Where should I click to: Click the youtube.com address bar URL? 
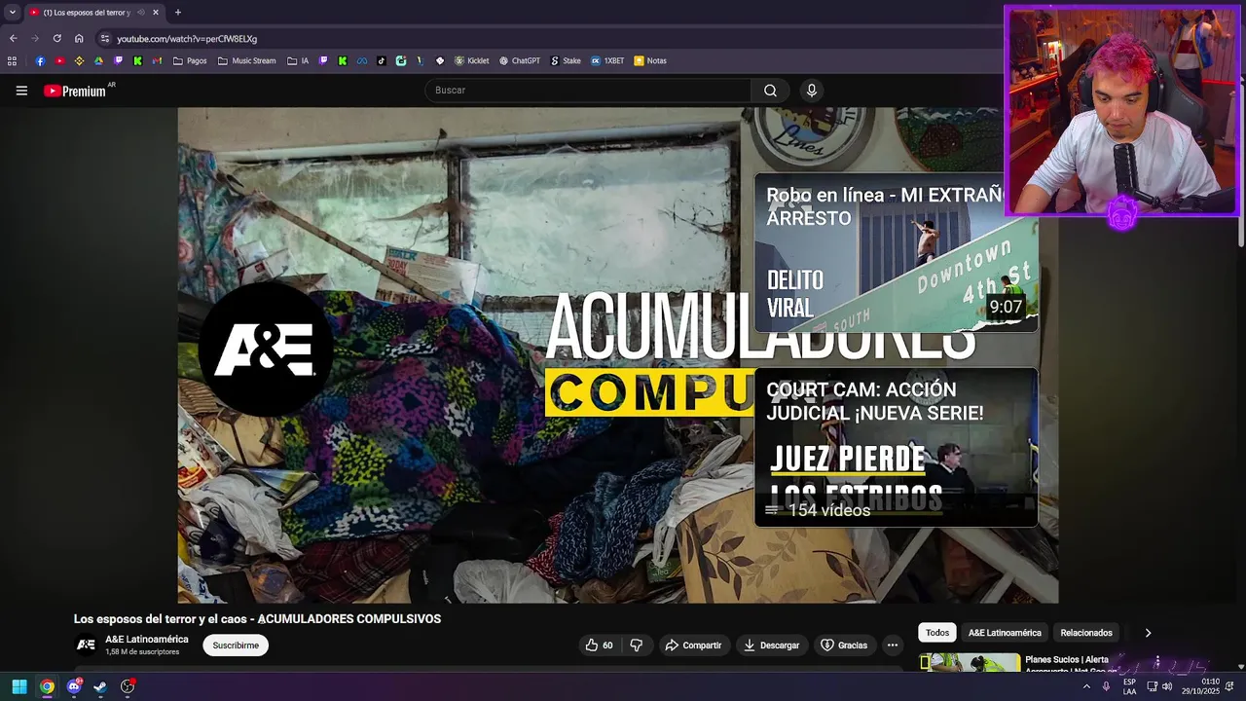187,39
